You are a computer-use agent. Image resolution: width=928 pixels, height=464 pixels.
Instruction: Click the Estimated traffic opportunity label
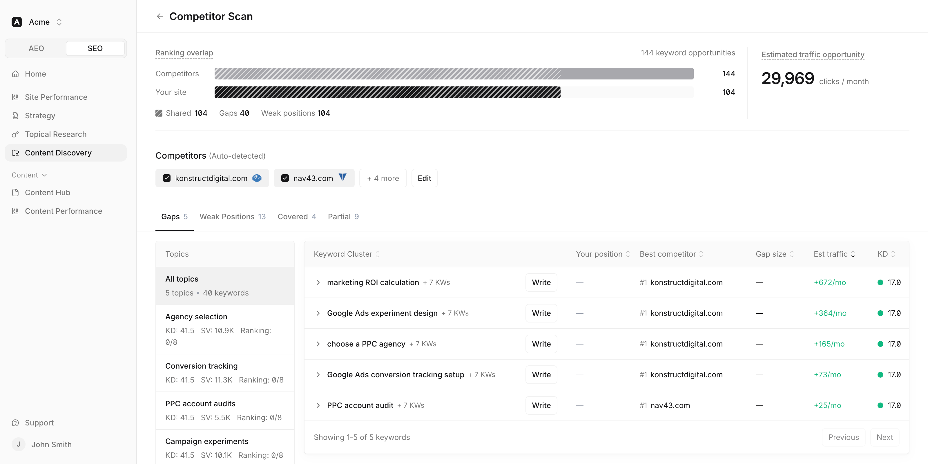click(813, 55)
